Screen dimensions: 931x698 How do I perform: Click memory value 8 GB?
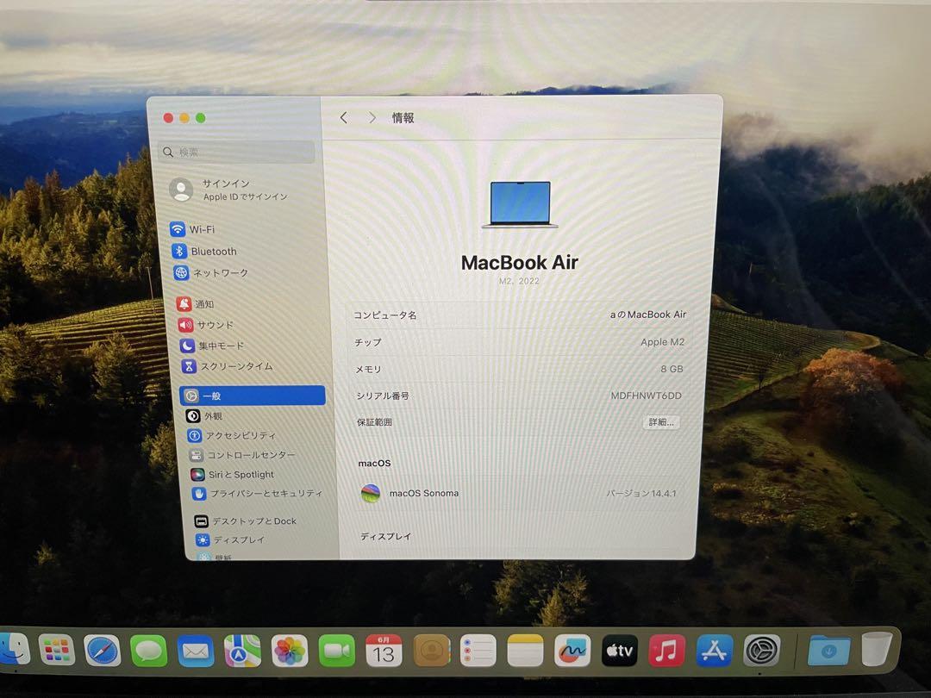672,369
